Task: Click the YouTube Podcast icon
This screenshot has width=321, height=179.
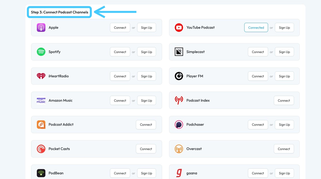Action: pyautogui.click(x=179, y=27)
